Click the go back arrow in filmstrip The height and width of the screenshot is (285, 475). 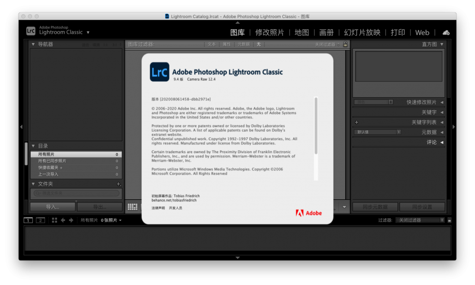[63, 220]
